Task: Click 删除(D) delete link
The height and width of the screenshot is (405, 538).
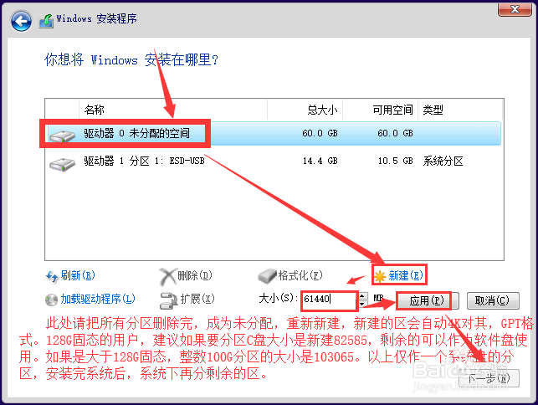Action: 195,275
